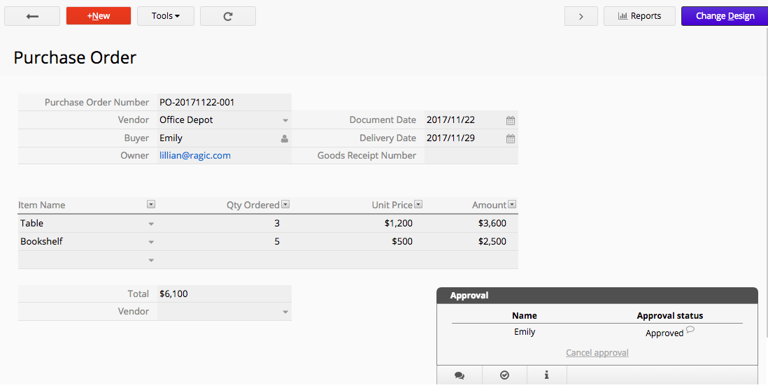Viewport: 768px width, 390px height.
Task: Open the Amount column filter arrow
Action: (x=512, y=205)
